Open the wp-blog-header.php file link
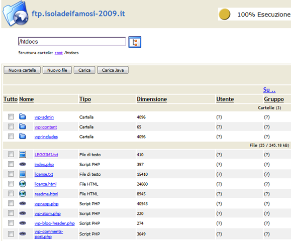291x241 pixels. (55, 223)
